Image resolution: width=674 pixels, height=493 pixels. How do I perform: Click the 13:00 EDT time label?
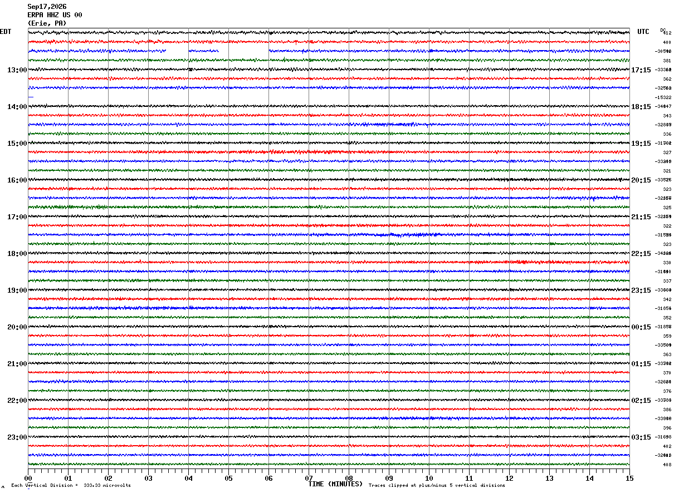click(17, 70)
